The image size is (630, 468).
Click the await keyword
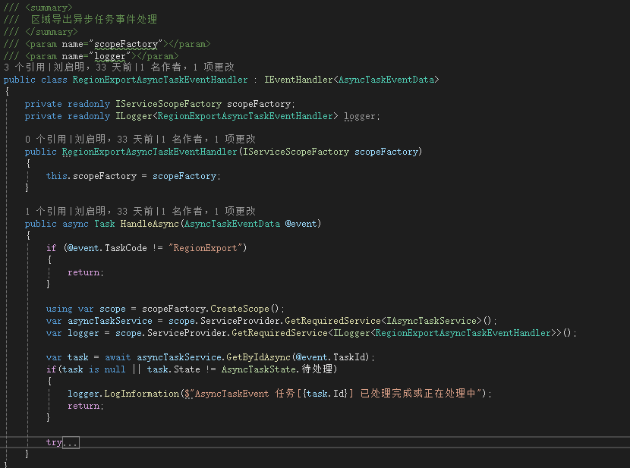[x=118, y=357]
